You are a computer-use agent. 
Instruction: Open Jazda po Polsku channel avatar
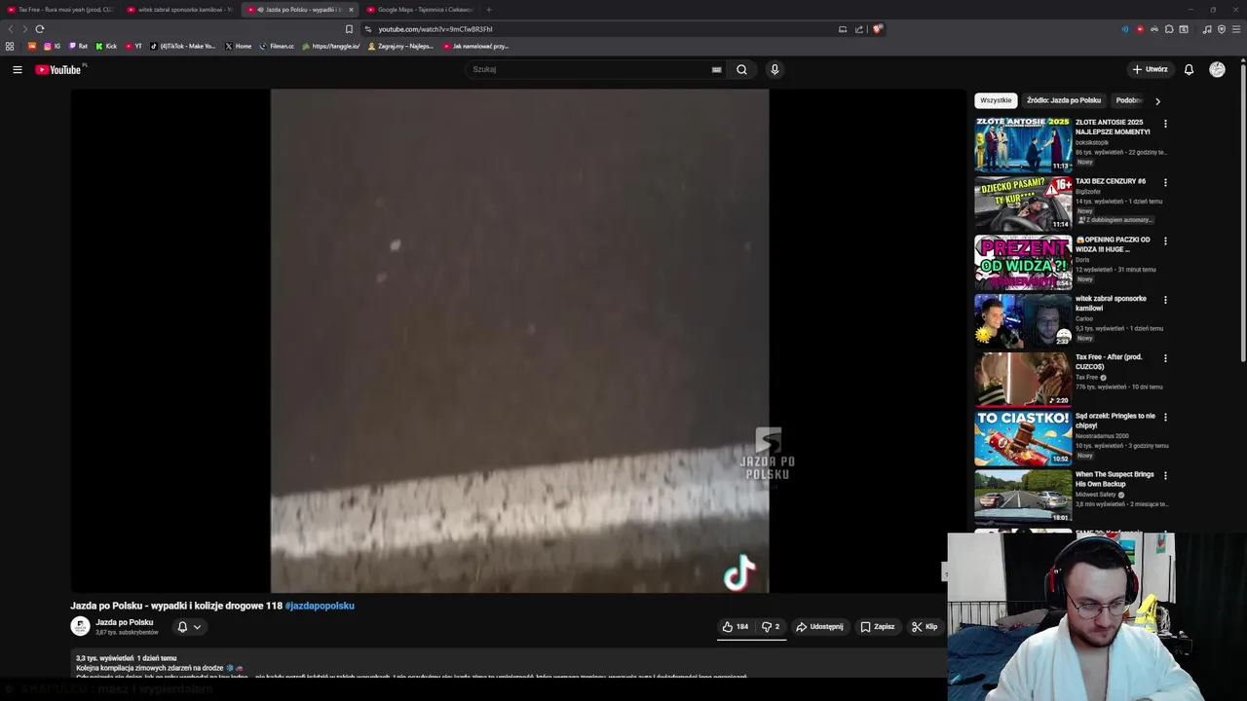(80, 626)
